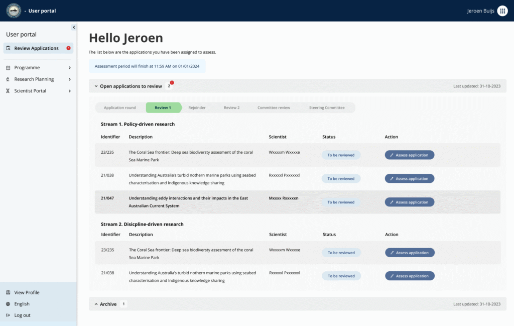
Task: Click the Log out icon
Action: pyautogui.click(x=8, y=315)
